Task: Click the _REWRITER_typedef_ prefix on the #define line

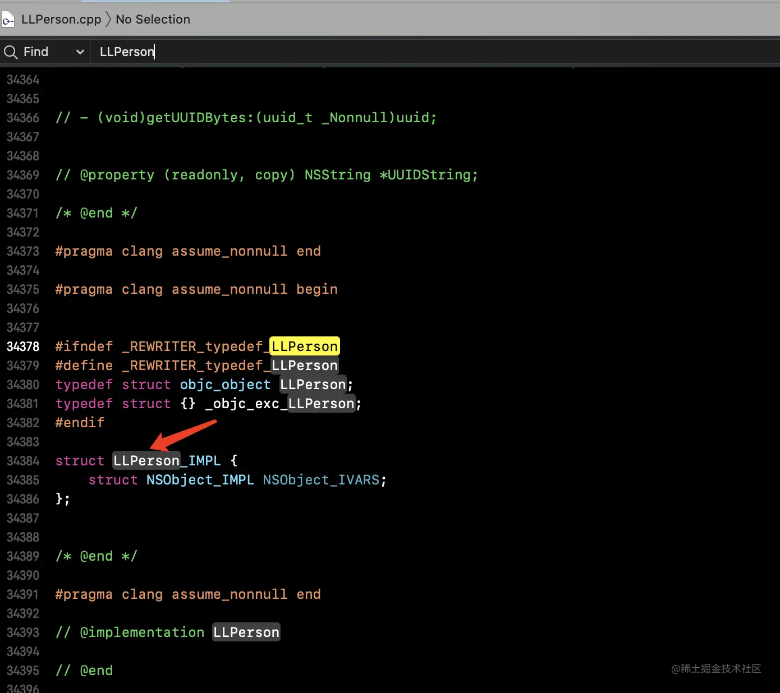Action: [196, 366]
